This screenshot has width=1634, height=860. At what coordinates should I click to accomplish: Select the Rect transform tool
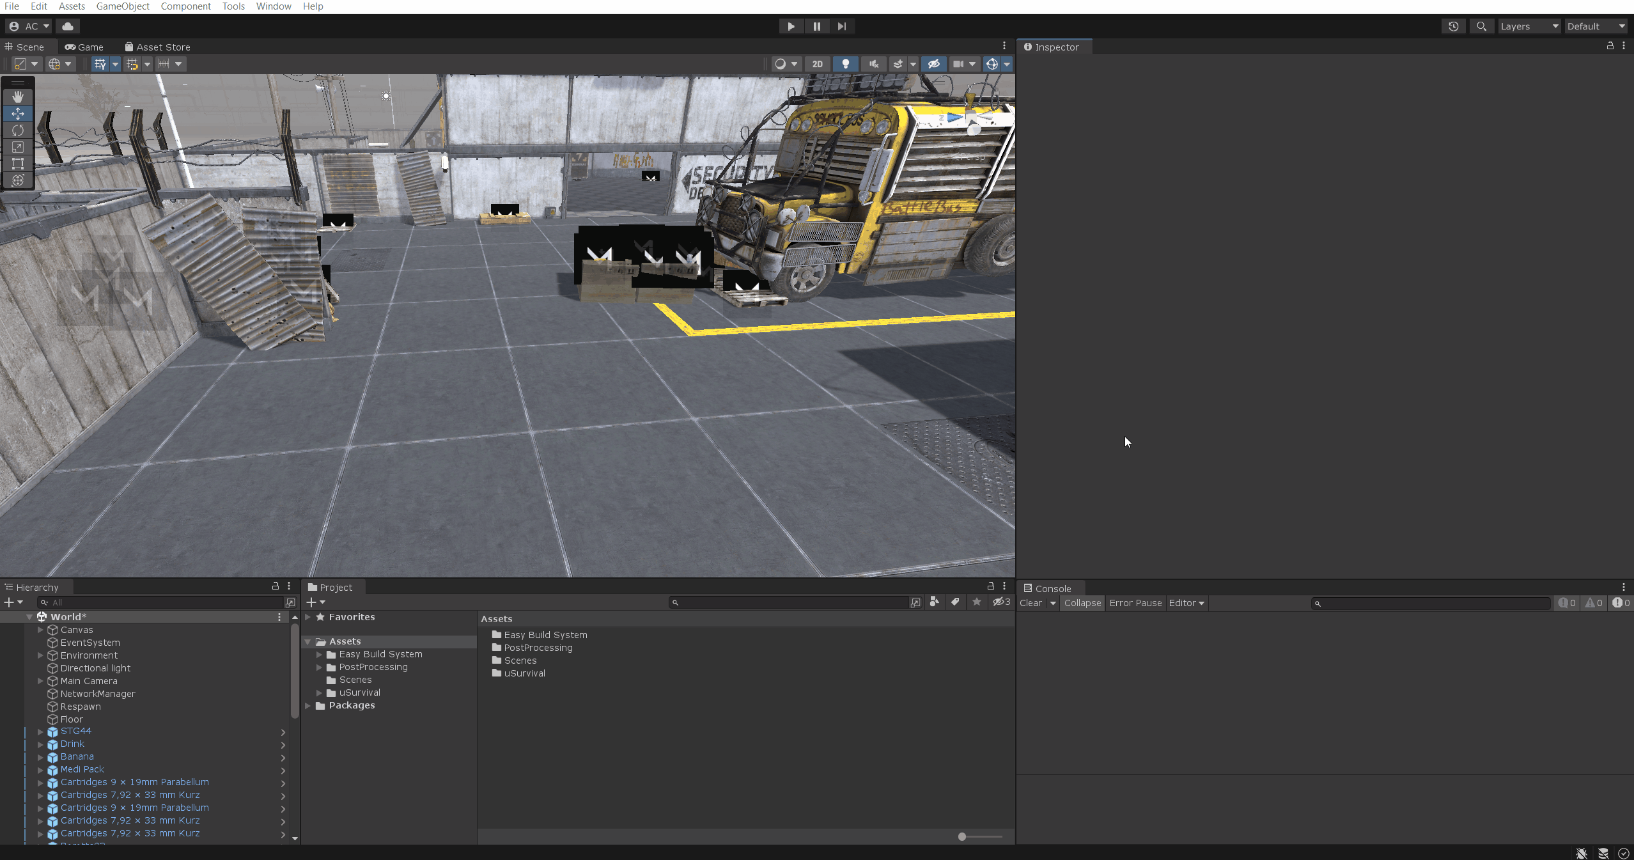coord(18,164)
